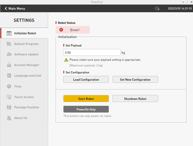193x146 pixels.
Task: Close the RoboFlow window
Action: click(x=191, y=2)
